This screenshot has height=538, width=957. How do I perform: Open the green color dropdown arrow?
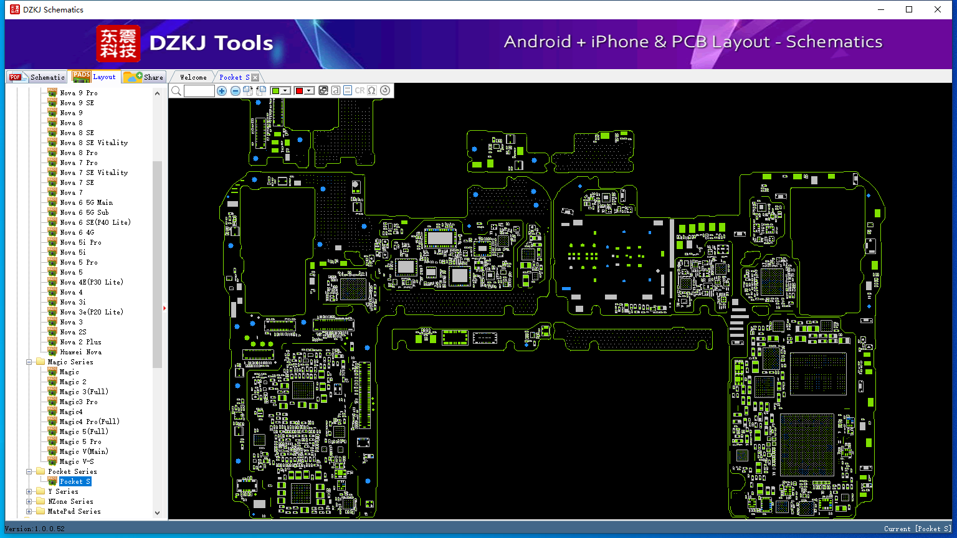pyautogui.click(x=285, y=91)
